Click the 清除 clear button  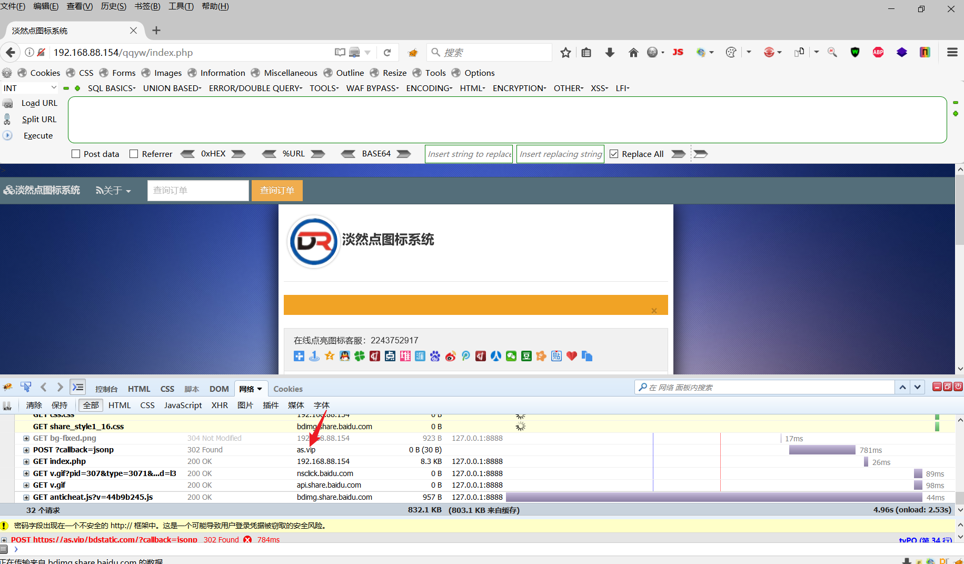pyautogui.click(x=34, y=405)
